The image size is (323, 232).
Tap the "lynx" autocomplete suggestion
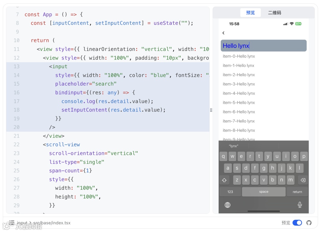[234, 146]
